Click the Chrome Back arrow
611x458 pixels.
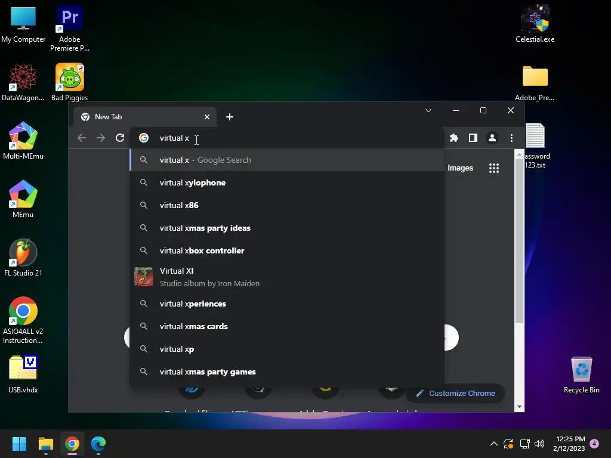pos(81,138)
